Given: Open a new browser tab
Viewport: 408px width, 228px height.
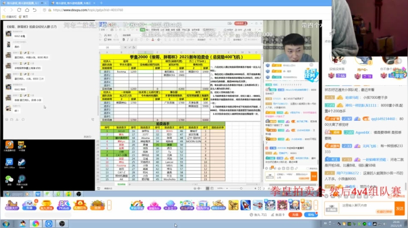Looking at the screenshot, I should coord(101,3).
